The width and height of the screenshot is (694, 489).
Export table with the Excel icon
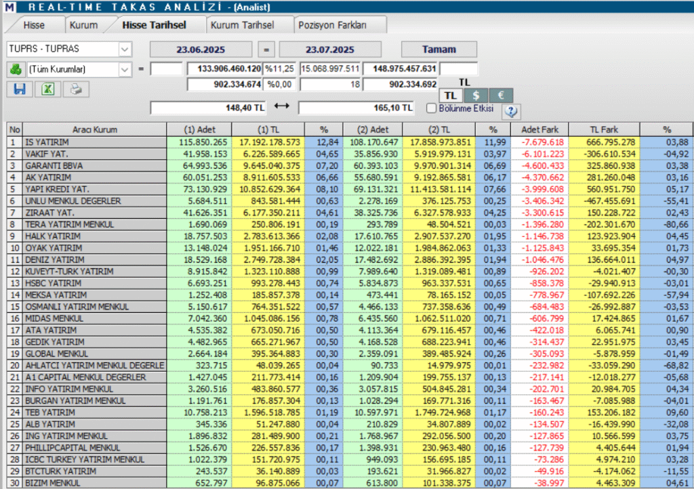point(48,89)
